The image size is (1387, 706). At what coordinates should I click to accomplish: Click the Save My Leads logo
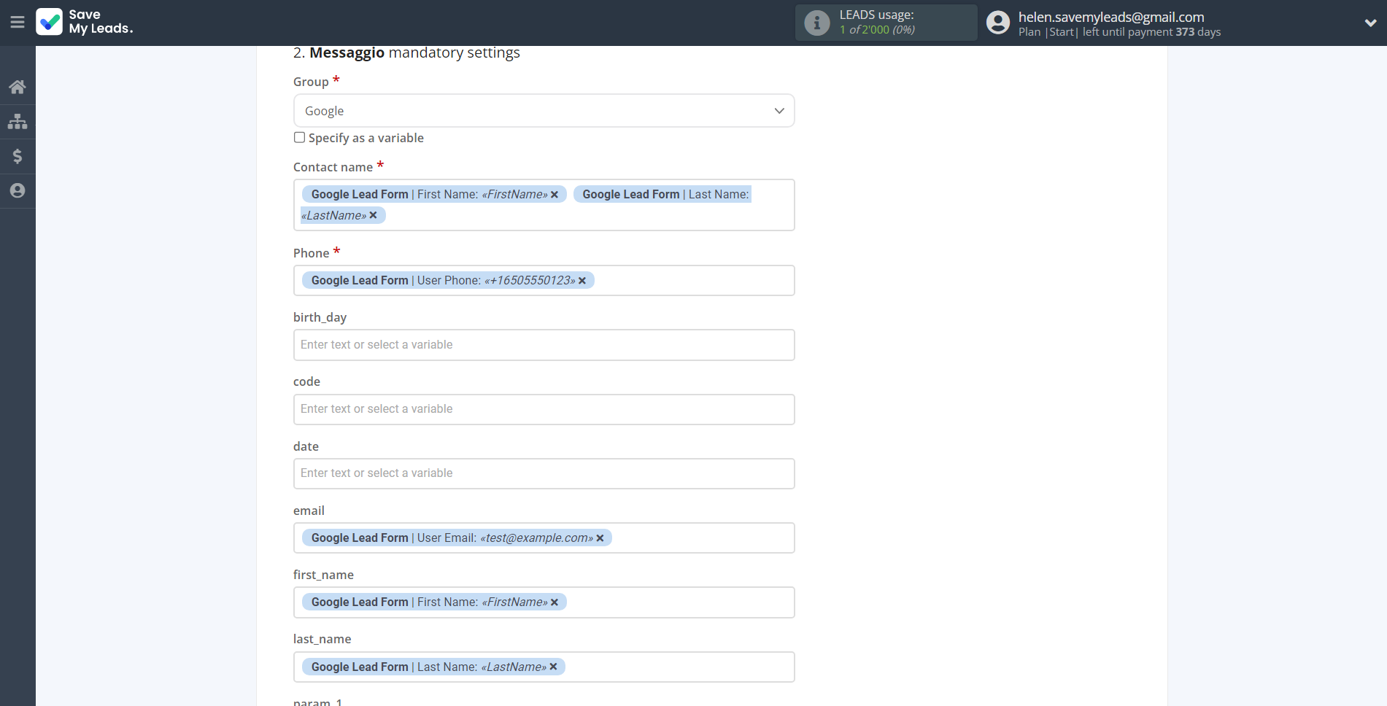point(85,22)
